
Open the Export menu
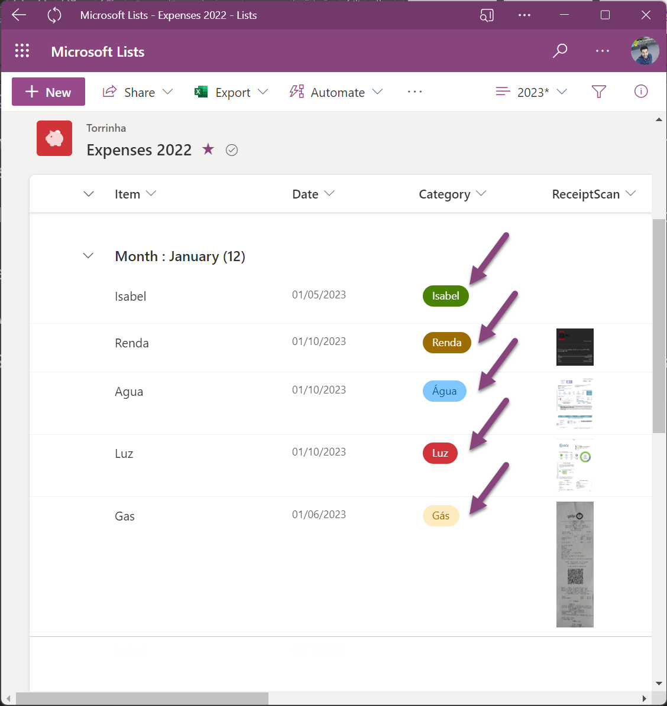click(x=231, y=92)
